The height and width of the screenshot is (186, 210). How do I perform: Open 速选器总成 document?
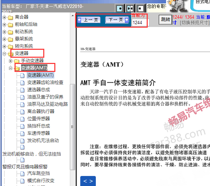pos(38,90)
